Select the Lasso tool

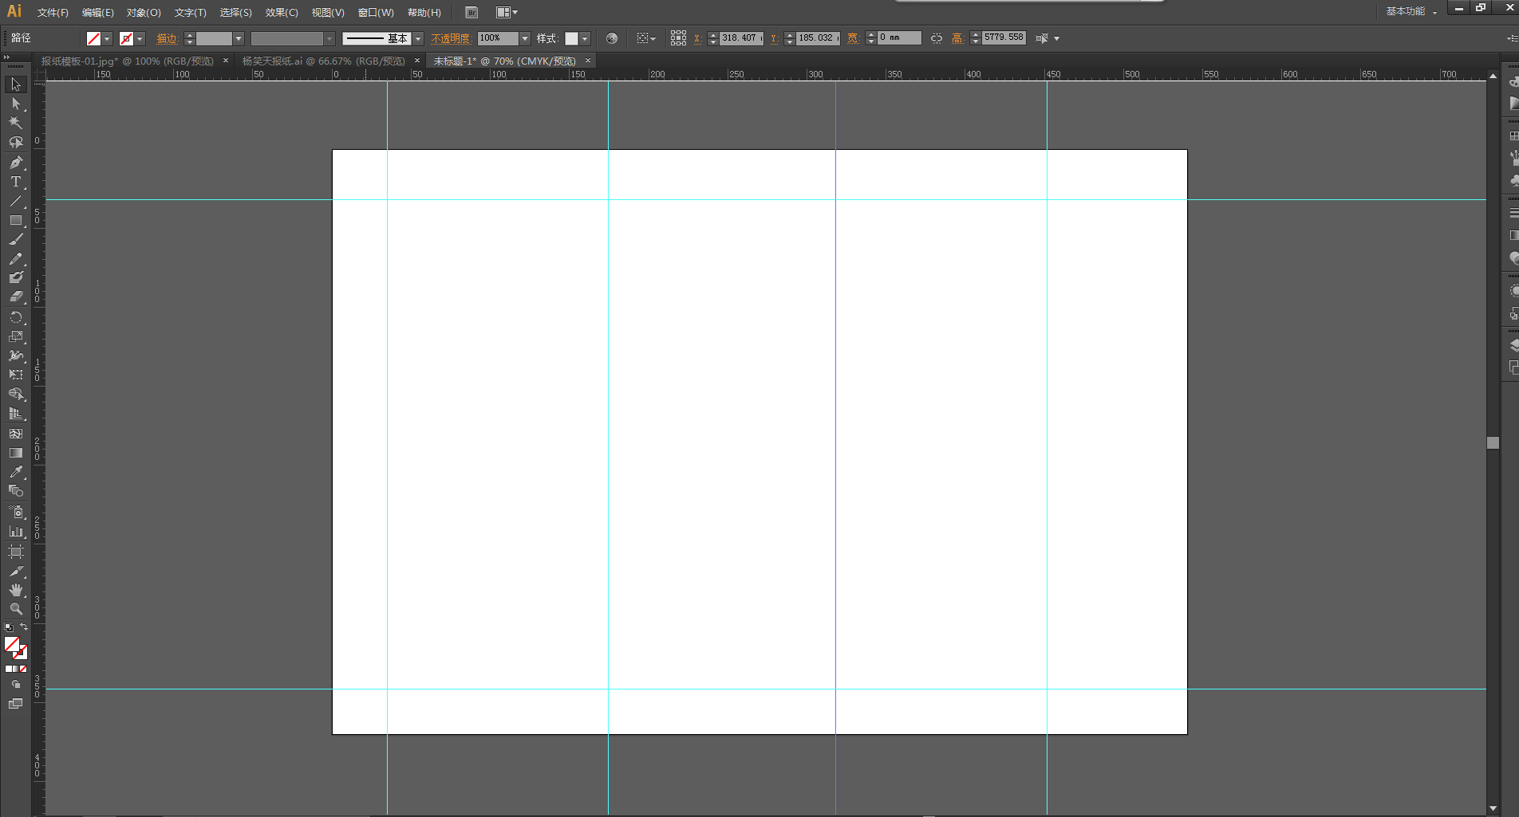point(16,143)
